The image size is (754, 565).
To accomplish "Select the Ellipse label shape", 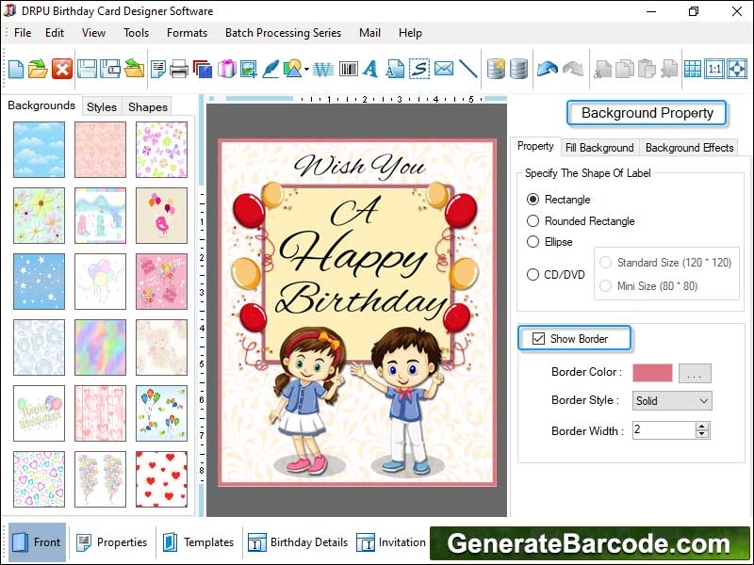I will tap(533, 242).
